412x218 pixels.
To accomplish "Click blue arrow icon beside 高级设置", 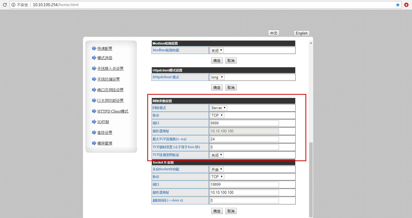I will click(94, 133).
